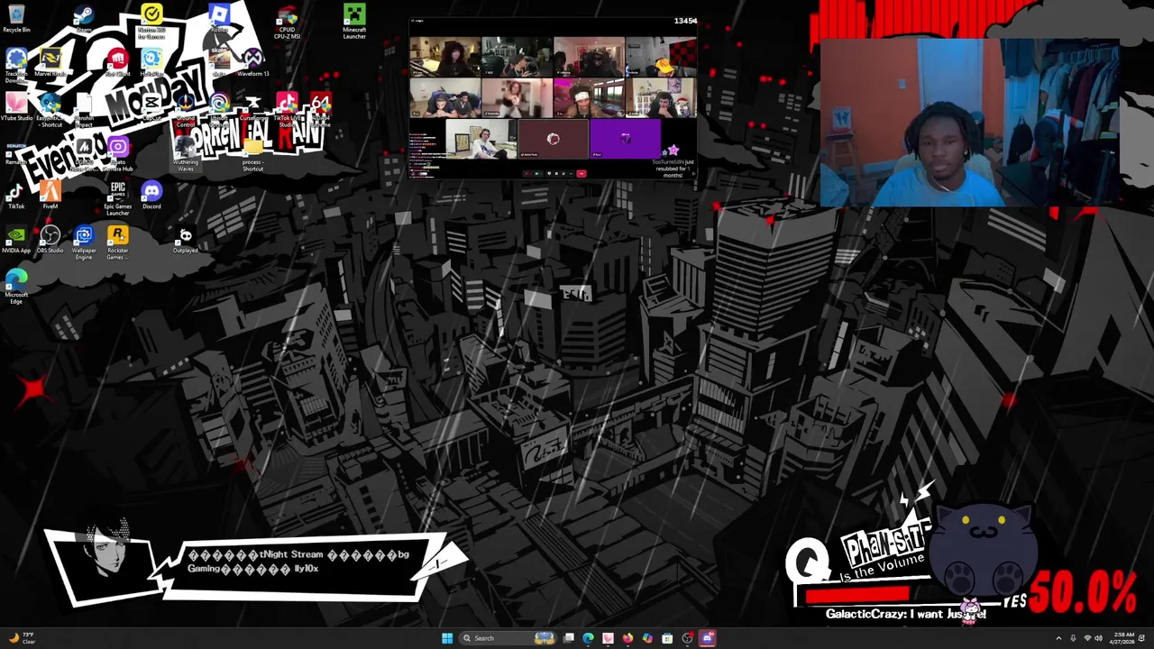Open the weather widget on the taskbar
The image size is (1154, 649).
click(x=22, y=638)
